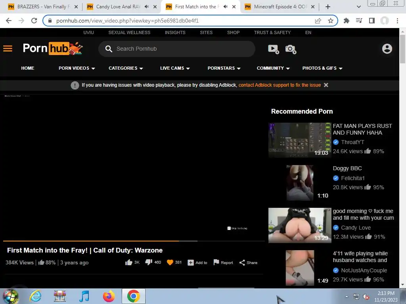406x304 pixels.
Task: Open the TRUST & SAFETY top link
Action: click(272, 32)
